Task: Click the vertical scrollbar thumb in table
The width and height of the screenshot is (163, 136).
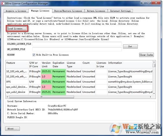Action: pyautogui.click(x=154, y=65)
